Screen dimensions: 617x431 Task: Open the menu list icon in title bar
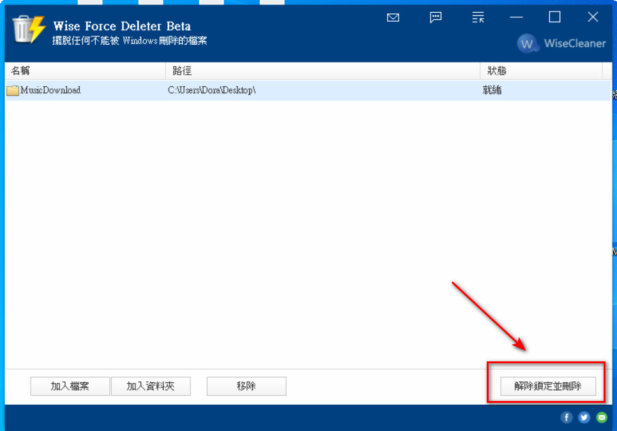tap(478, 18)
